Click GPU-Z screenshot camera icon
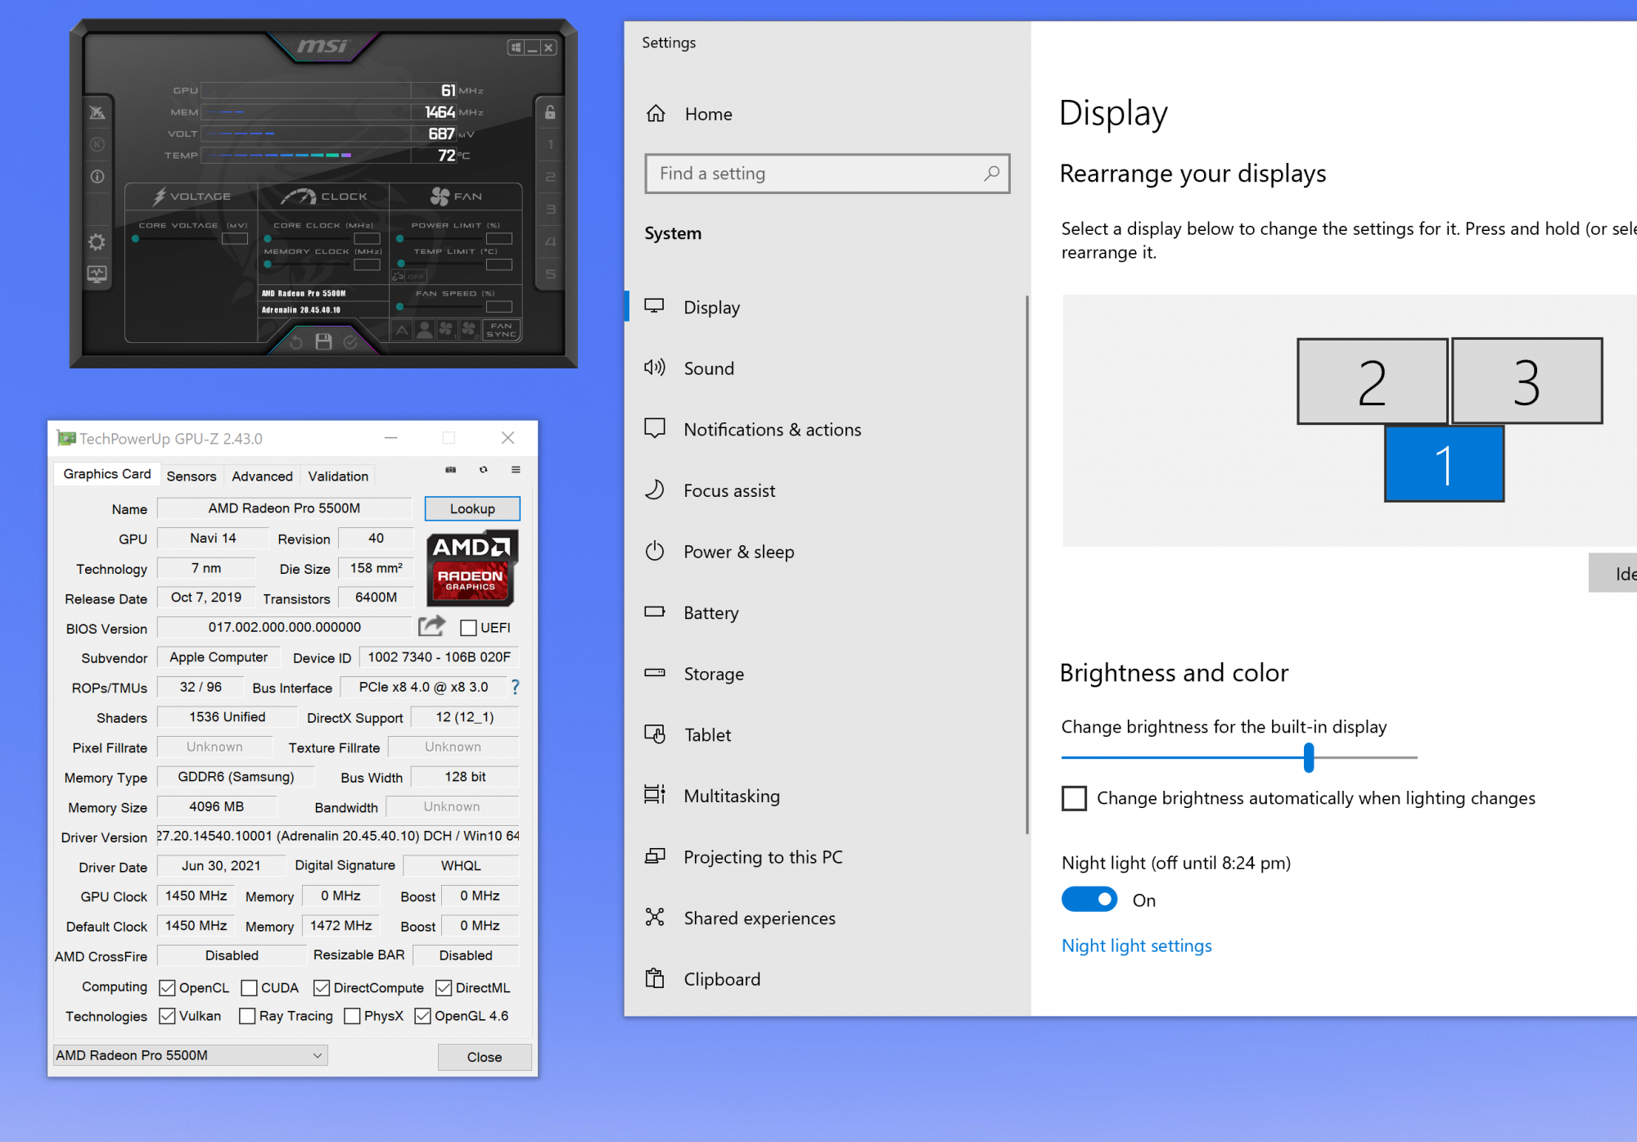This screenshot has width=1637, height=1142. [x=450, y=470]
